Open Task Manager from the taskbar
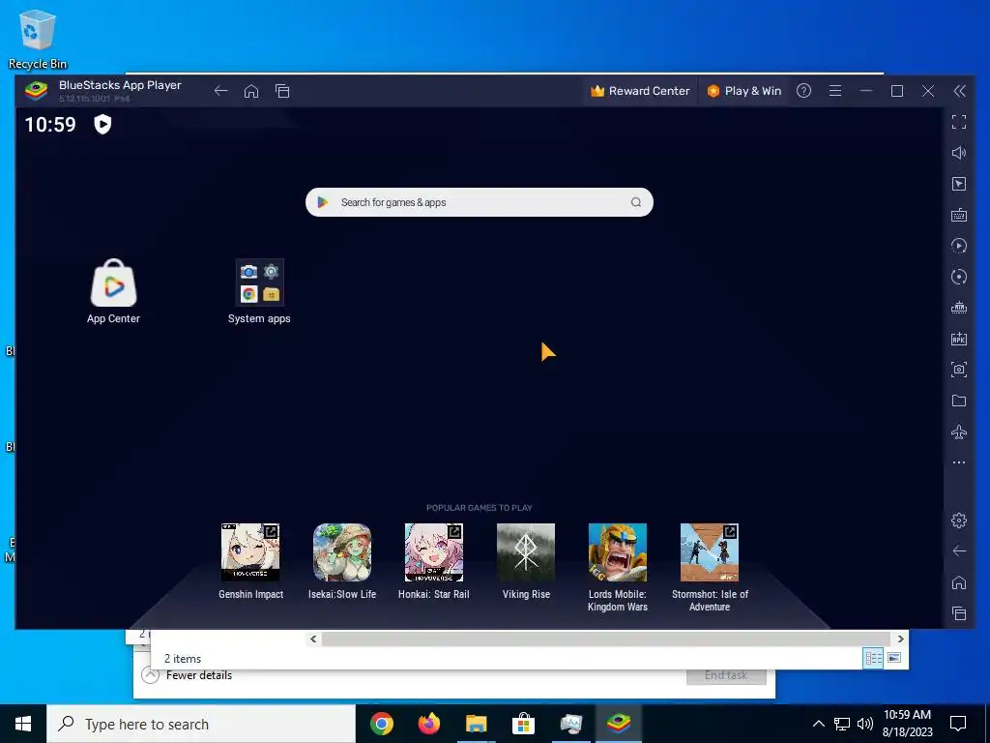 tap(571, 724)
